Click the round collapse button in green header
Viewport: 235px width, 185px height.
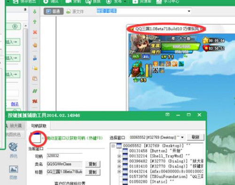(15, 26)
